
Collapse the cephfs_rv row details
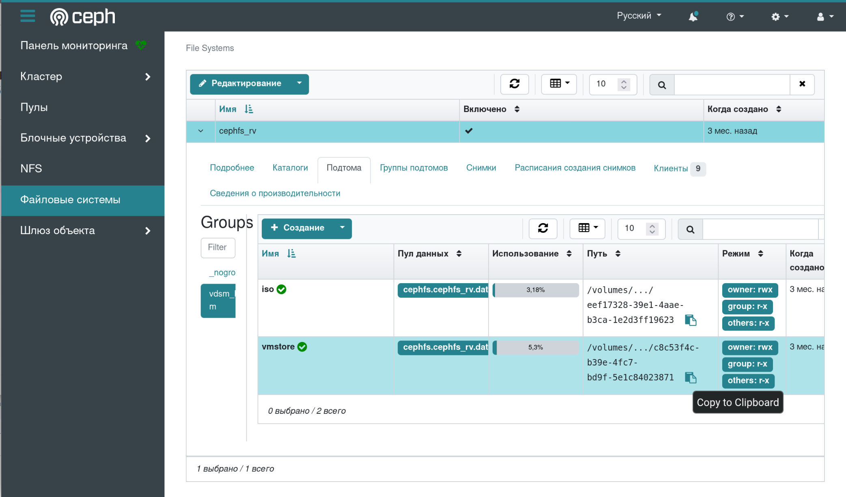coord(200,131)
